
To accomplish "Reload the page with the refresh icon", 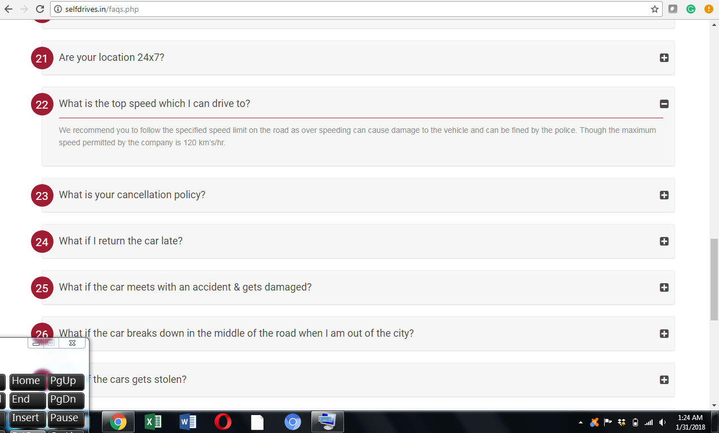I will 40,9.
